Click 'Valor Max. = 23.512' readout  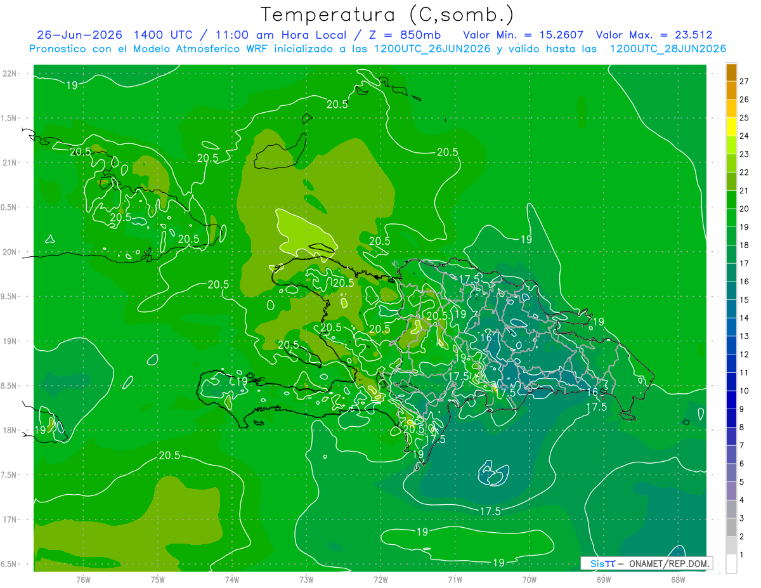point(654,35)
